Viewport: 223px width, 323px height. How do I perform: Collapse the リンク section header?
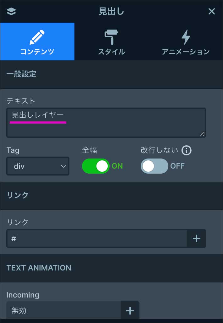click(x=112, y=195)
